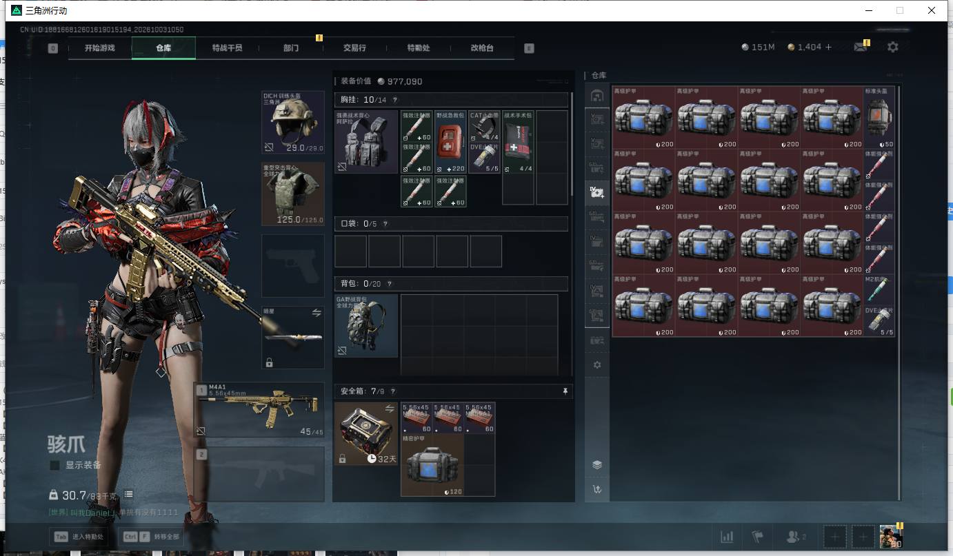Click the stash panel vertical scrollbar
The image size is (953, 556).
click(899, 293)
